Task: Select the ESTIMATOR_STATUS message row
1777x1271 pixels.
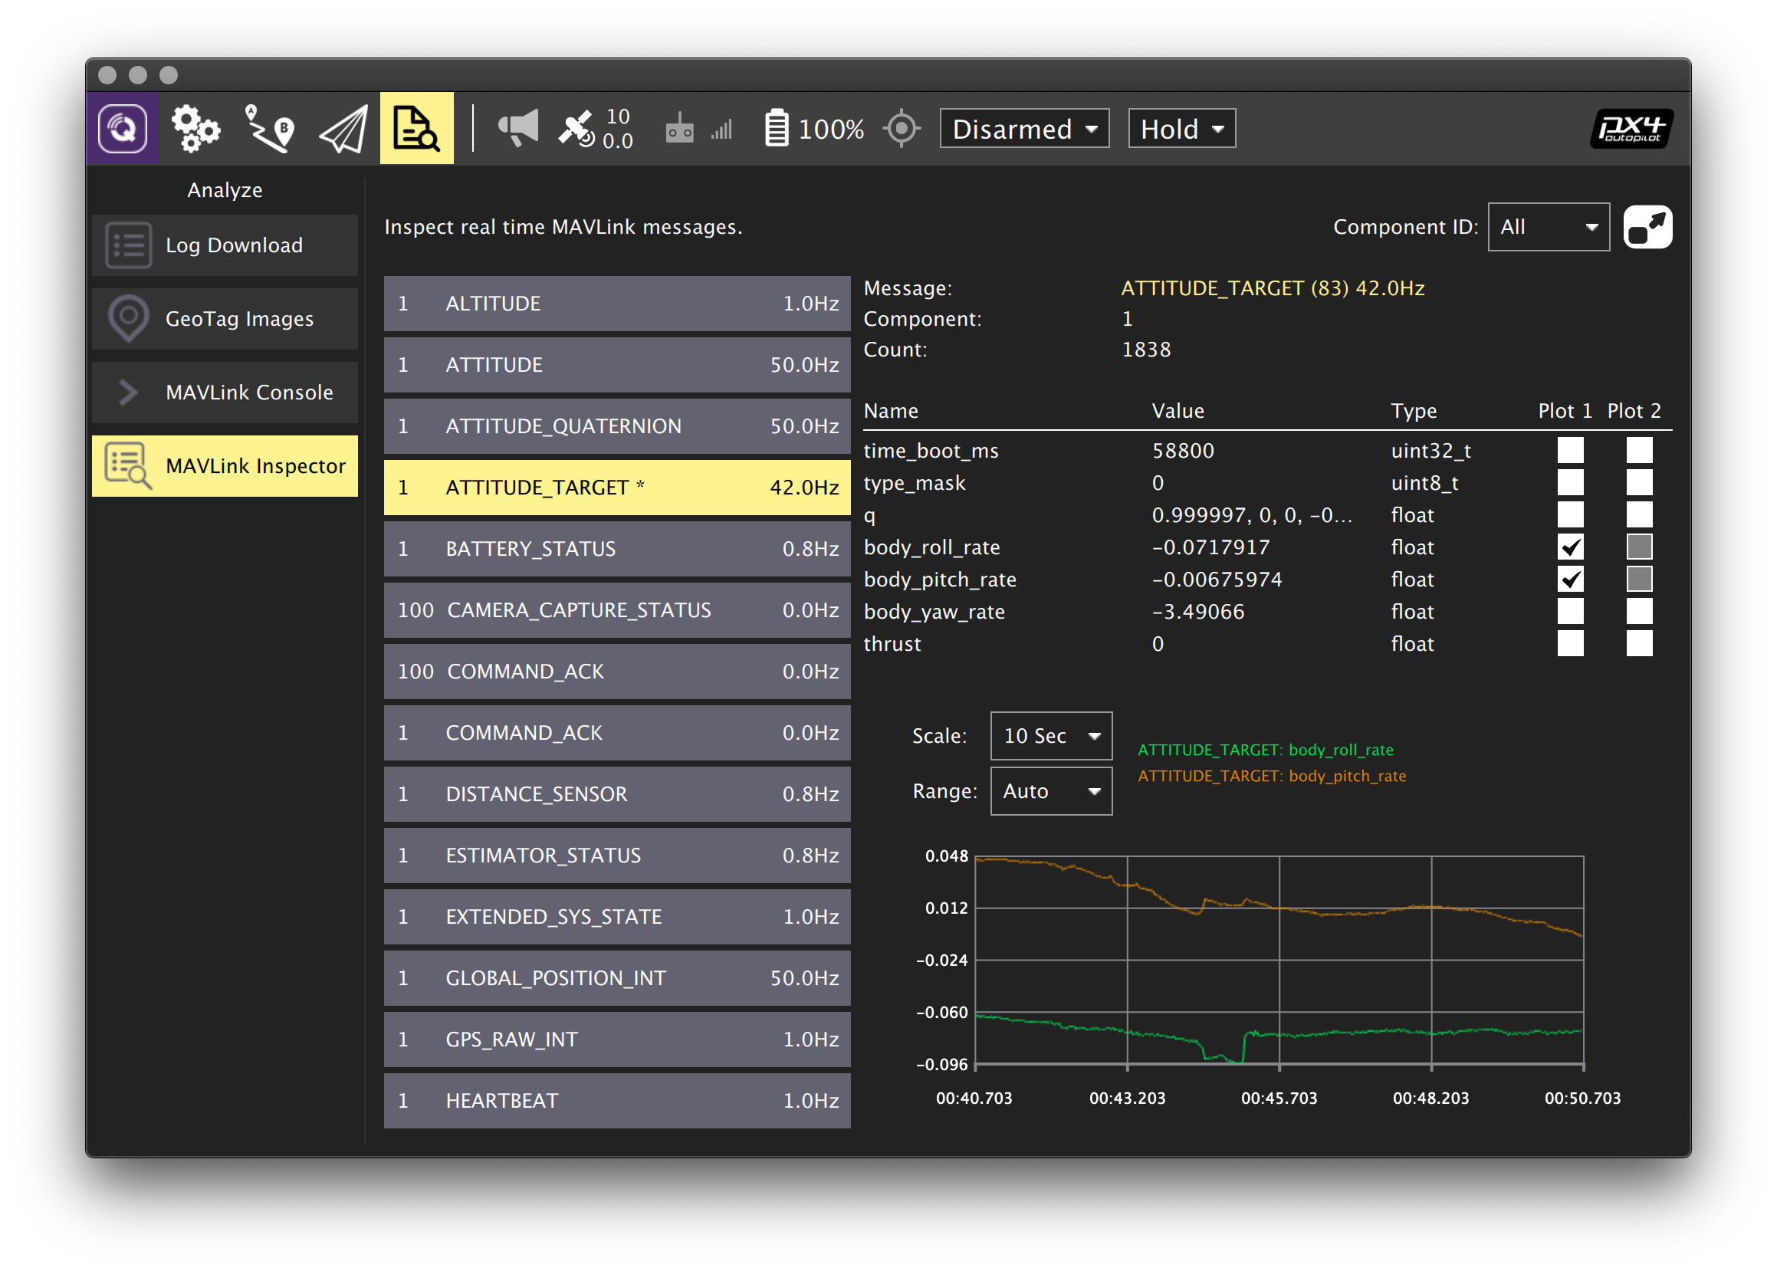Action: (616, 856)
